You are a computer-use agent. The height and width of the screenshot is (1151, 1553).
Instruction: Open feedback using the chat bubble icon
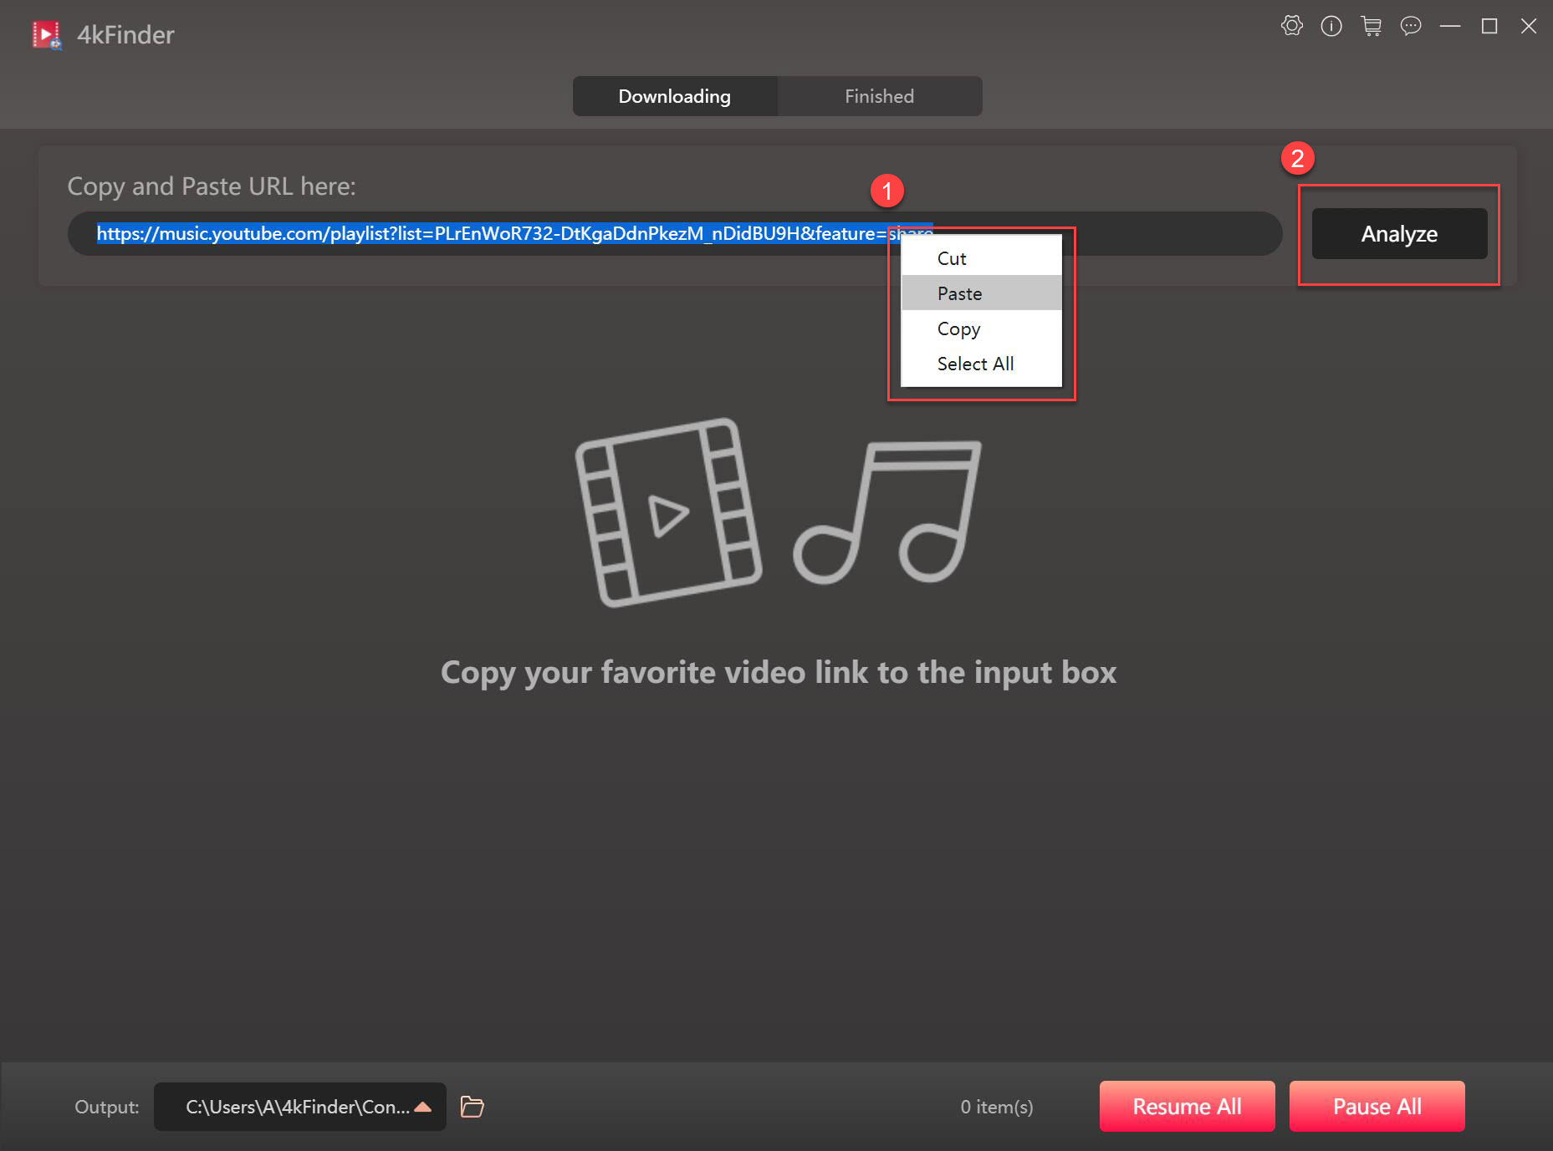[x=1412, y=26]
